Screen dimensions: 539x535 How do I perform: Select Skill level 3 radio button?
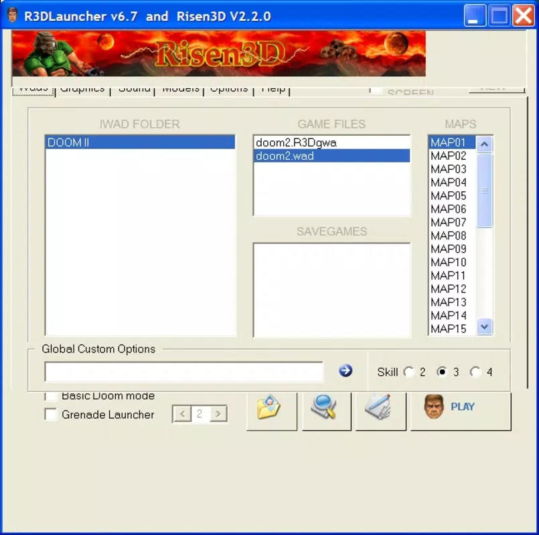point(442,372)
